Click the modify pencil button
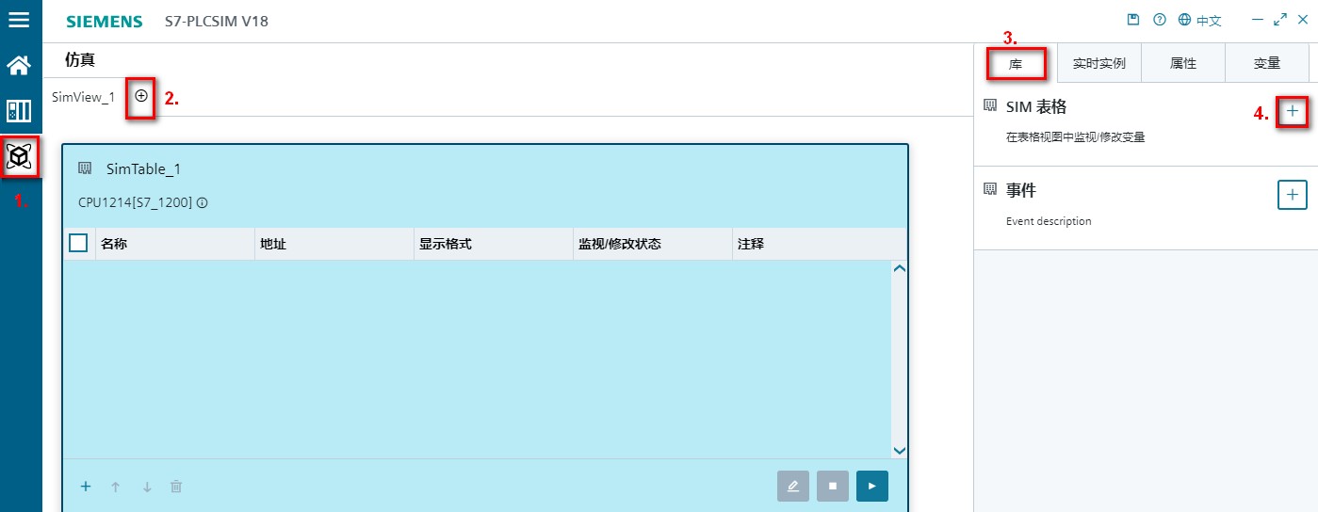 (x=793, y=486)
